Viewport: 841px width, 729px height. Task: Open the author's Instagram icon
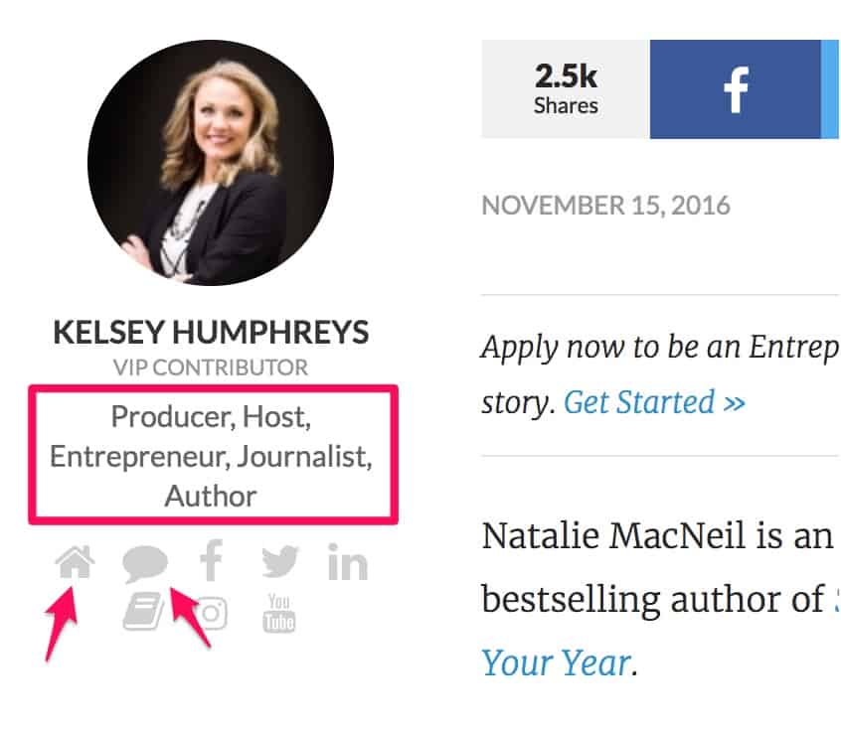pyautogui.click(x=211, y=614)
